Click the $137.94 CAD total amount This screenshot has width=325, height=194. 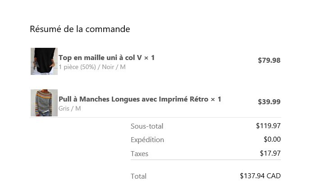point(260,176)
